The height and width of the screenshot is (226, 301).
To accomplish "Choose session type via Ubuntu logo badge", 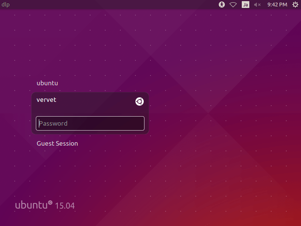I will [x=139, y=101].
